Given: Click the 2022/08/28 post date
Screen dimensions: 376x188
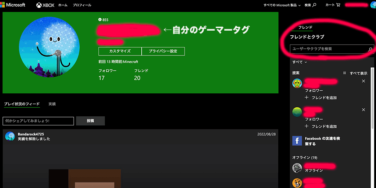Looking at the screenshot, I should click(266, 134).
